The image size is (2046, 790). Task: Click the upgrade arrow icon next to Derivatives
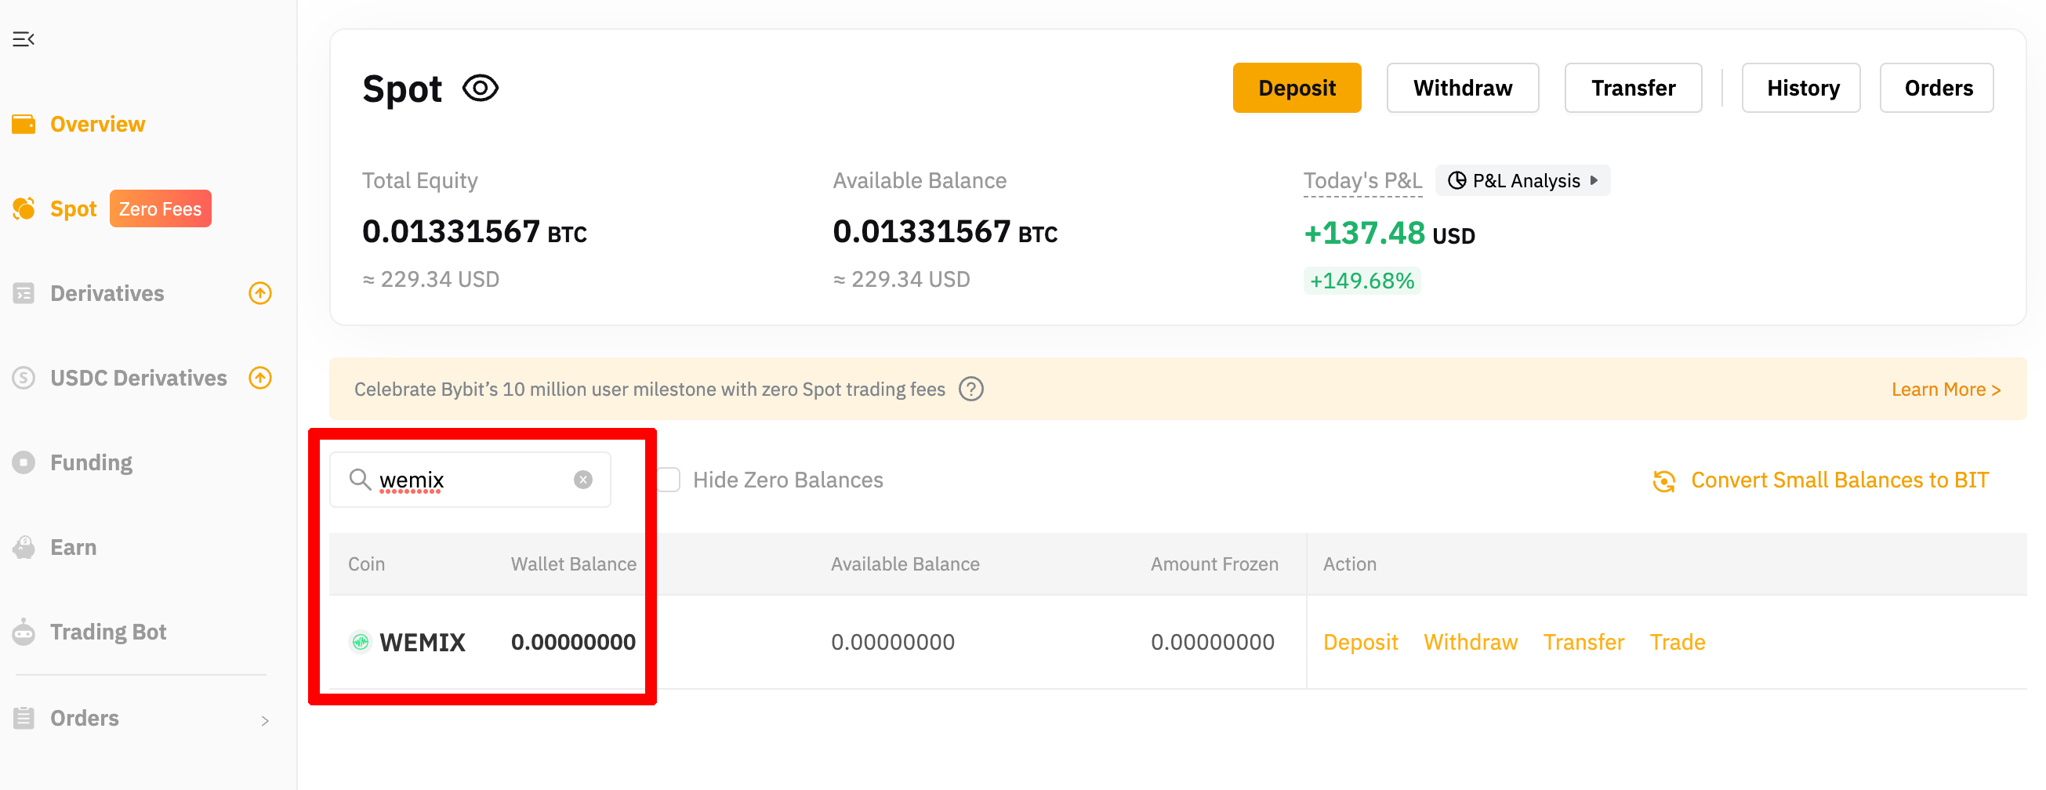(x=260, y=294)
